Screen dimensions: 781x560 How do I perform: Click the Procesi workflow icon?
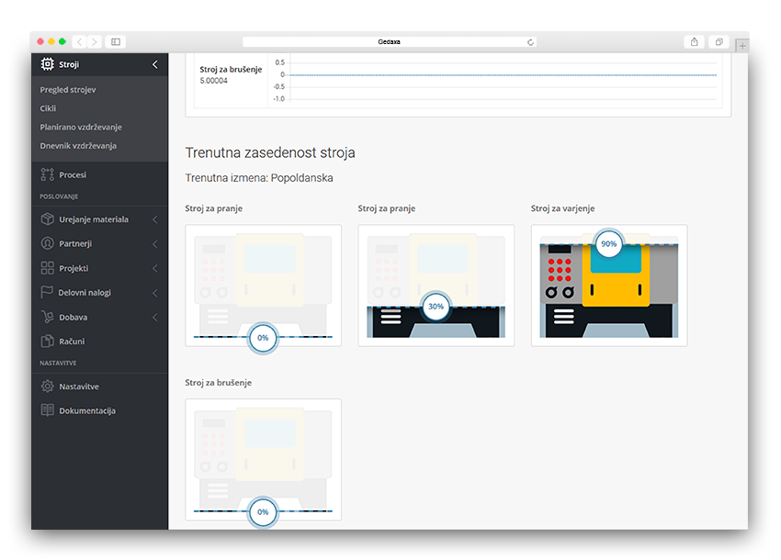click(x=48, y=174)
